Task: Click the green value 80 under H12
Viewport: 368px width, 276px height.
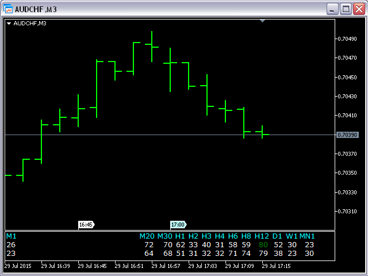Action: [x=263, y=245]
